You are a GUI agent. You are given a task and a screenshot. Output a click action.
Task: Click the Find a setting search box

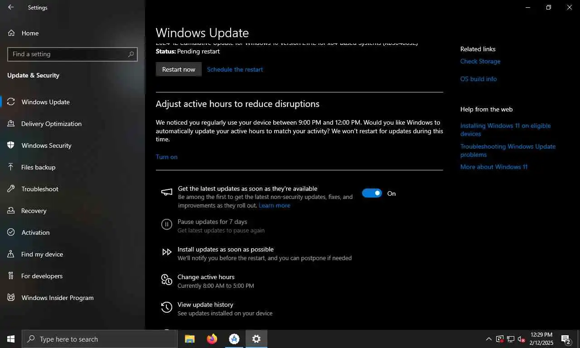[72, 54]
